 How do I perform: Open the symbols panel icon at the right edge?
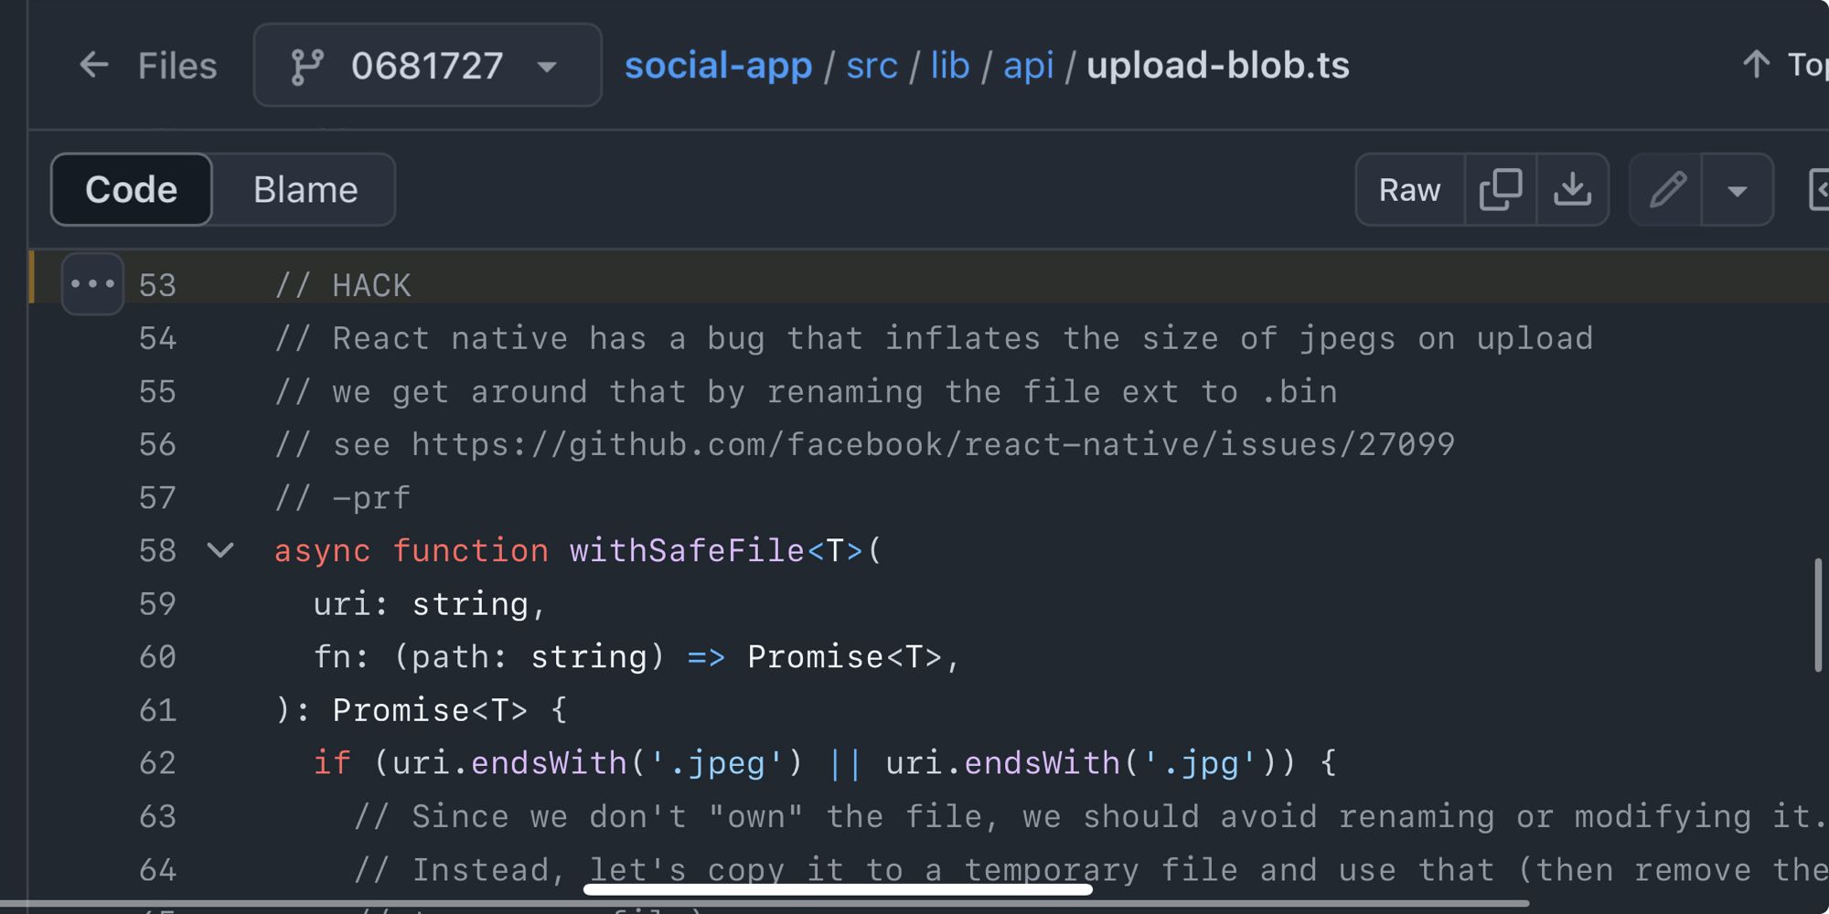pyautogui.click(x=1819, y=189)
